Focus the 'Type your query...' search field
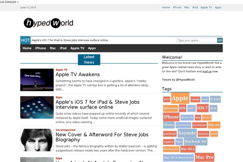243x162 pixels. pos(196,40)
